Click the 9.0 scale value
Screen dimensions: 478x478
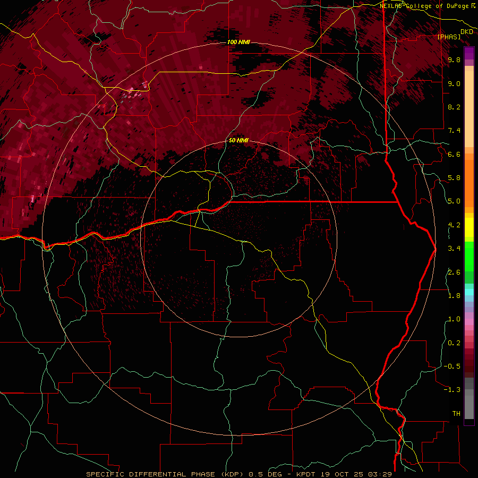[454, 83]
